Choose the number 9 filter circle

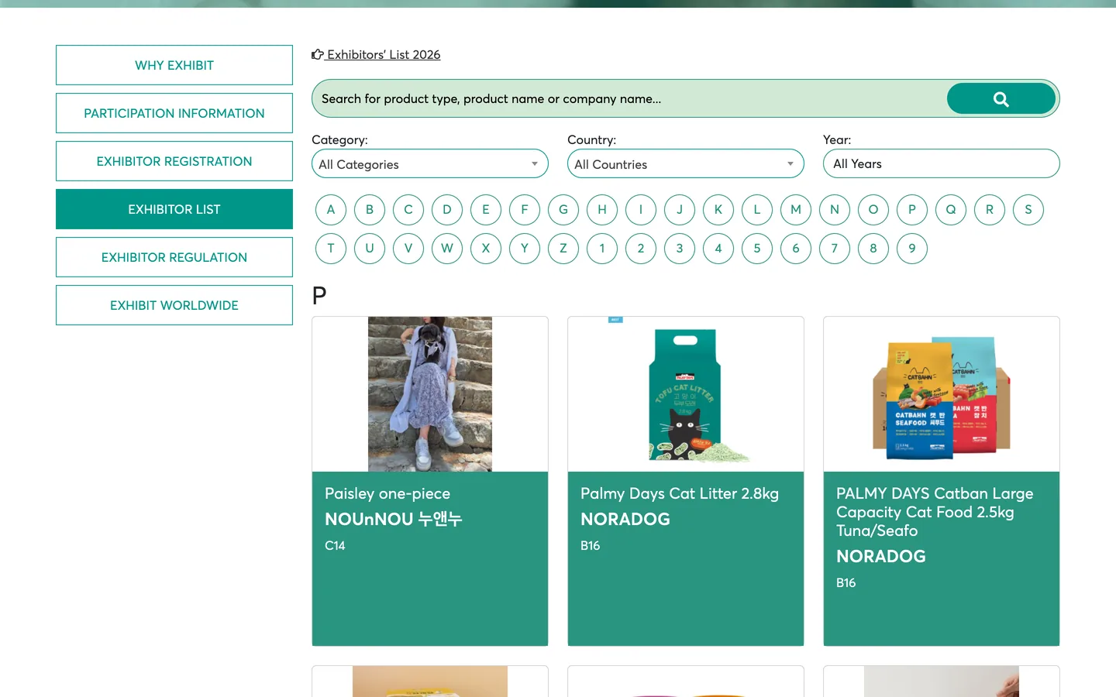point(912,249)
